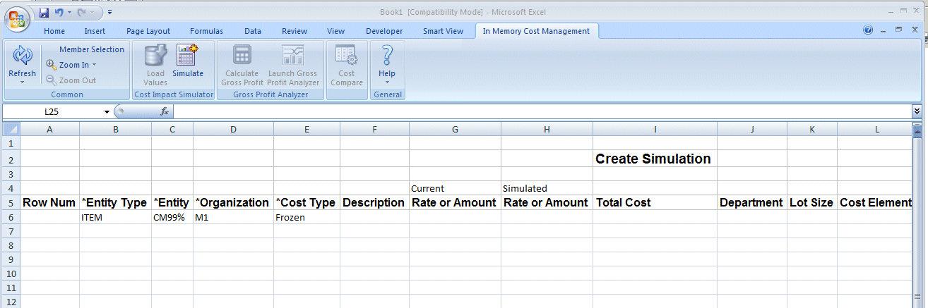Select row 6 header
928x308 pixels.
click(x=11, y=217)
